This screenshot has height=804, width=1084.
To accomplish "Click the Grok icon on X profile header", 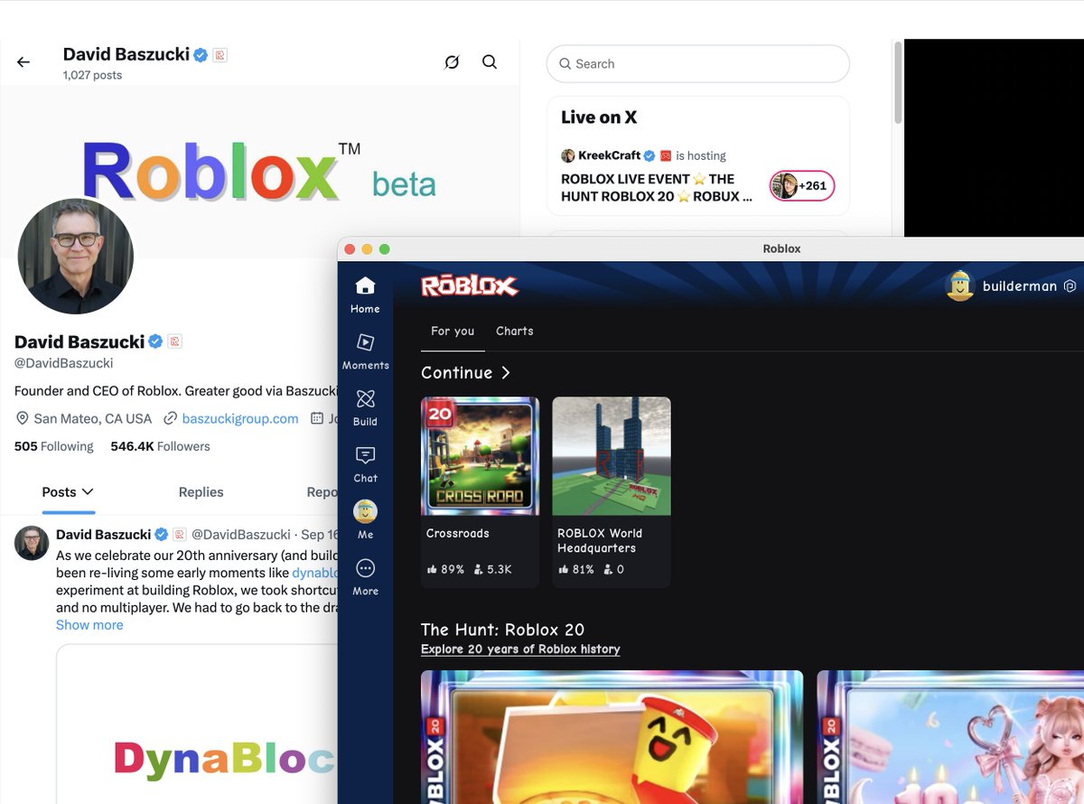I will point(452,62).
